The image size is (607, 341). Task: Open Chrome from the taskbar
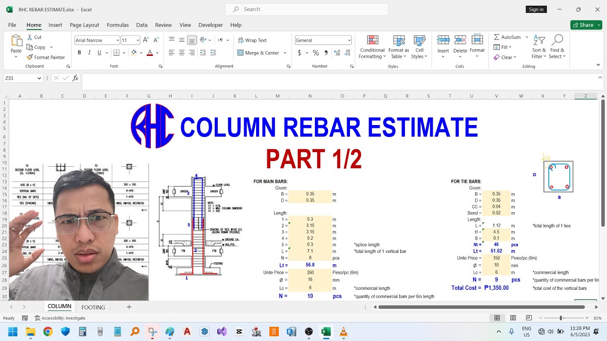point(48,332)
